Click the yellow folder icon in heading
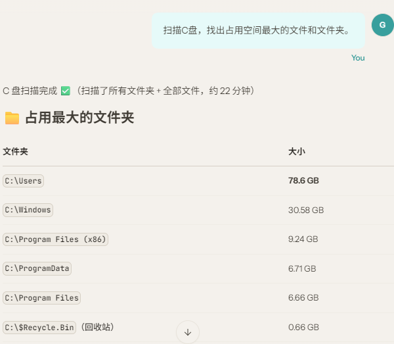394x344 pixels. click(x=12, y=118)
